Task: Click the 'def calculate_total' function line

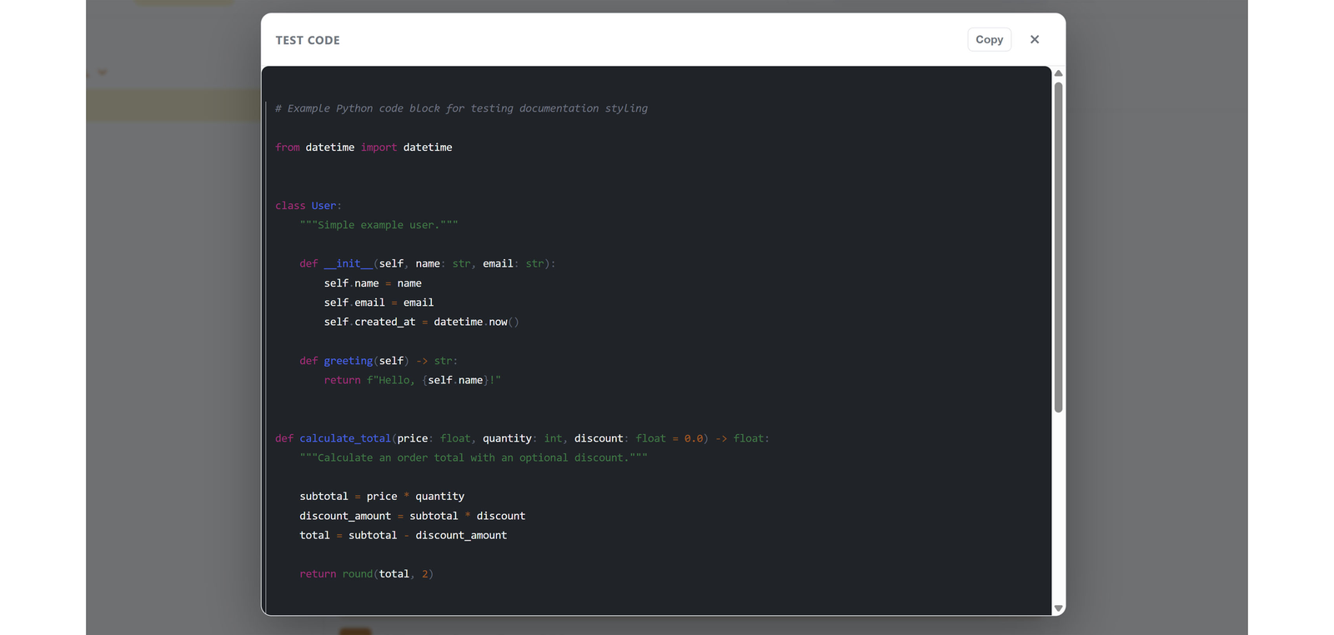Action: pyautogui.click(x=522, y=438)
